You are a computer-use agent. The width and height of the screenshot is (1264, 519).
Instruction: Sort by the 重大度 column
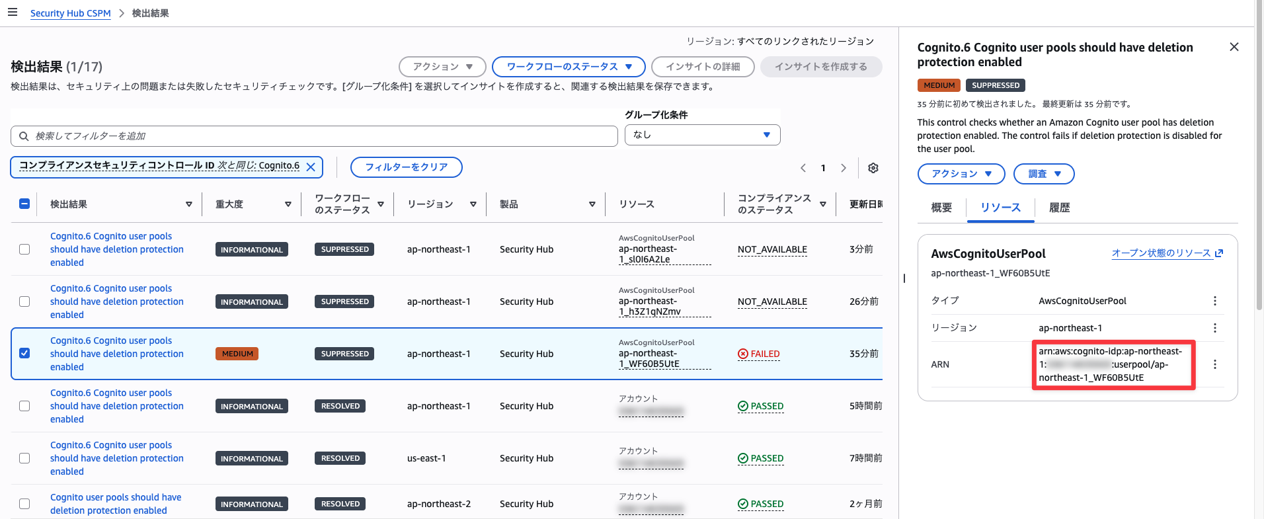[288, 204]
